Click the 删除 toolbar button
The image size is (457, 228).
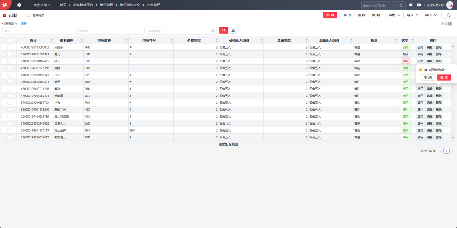pos(362,15)
